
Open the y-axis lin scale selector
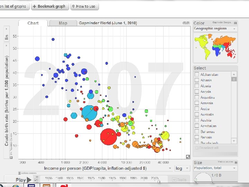pos(7,34)
